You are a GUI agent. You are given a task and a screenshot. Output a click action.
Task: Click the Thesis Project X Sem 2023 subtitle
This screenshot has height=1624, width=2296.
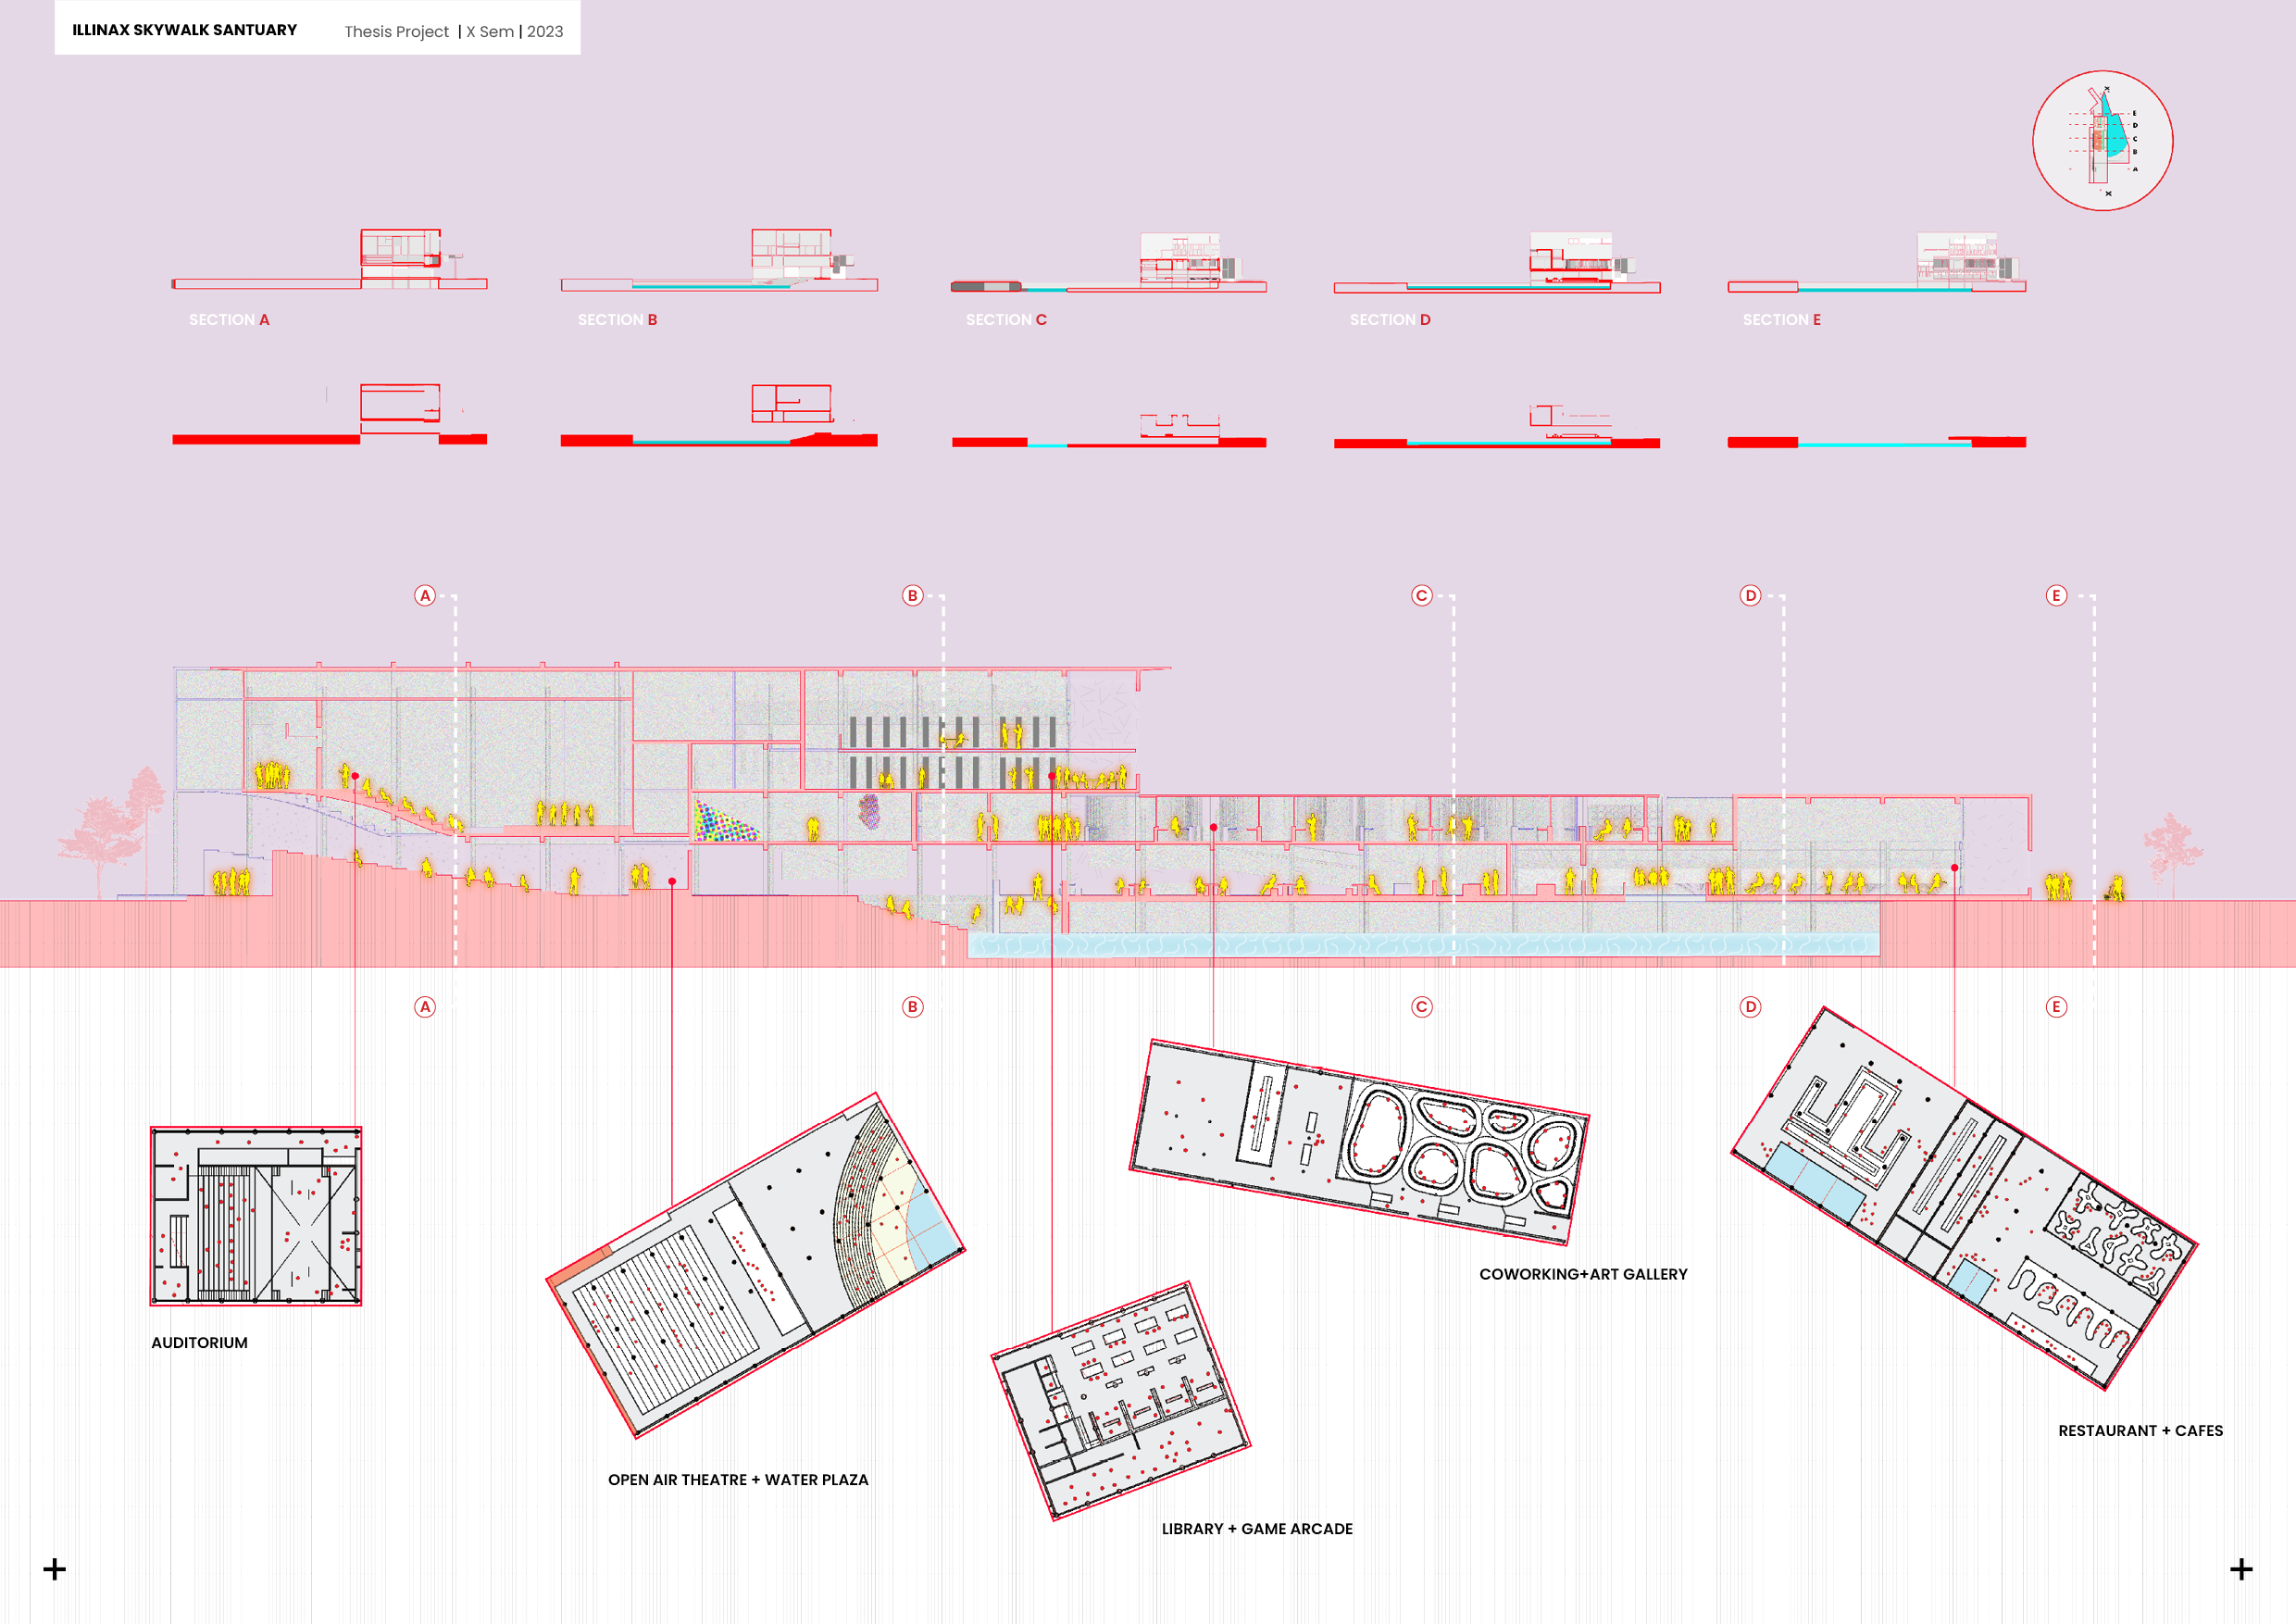[x=454, y=32]
